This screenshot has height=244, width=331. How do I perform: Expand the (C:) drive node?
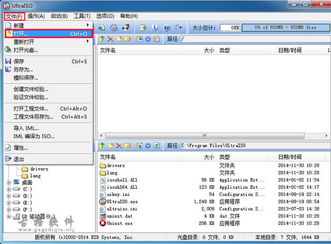[x=9, y=189]
